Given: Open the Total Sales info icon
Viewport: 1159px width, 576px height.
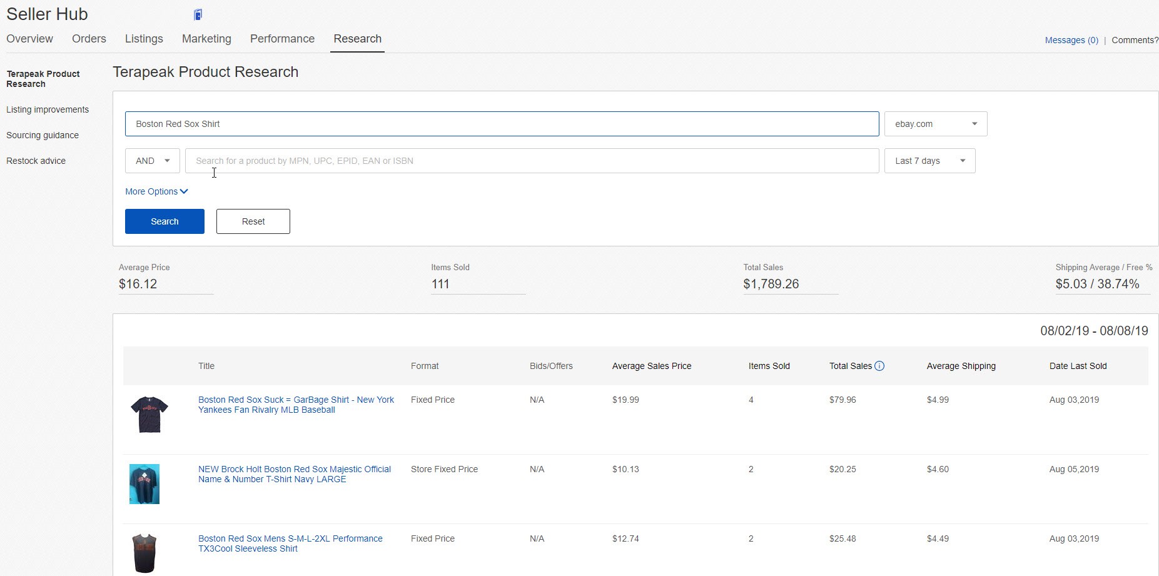Looking at the screenshot, I should 879,366.
